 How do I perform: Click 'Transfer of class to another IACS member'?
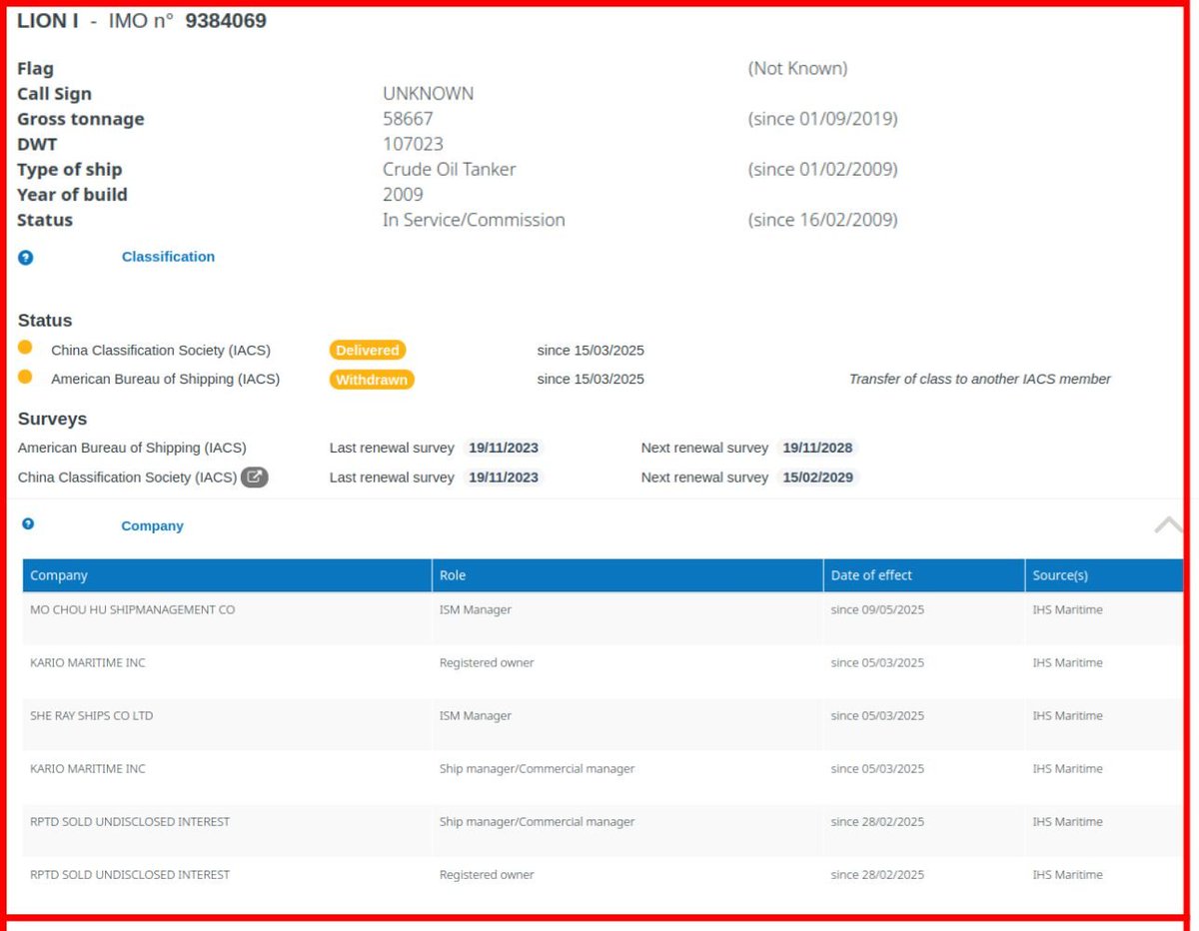[980, 380]
